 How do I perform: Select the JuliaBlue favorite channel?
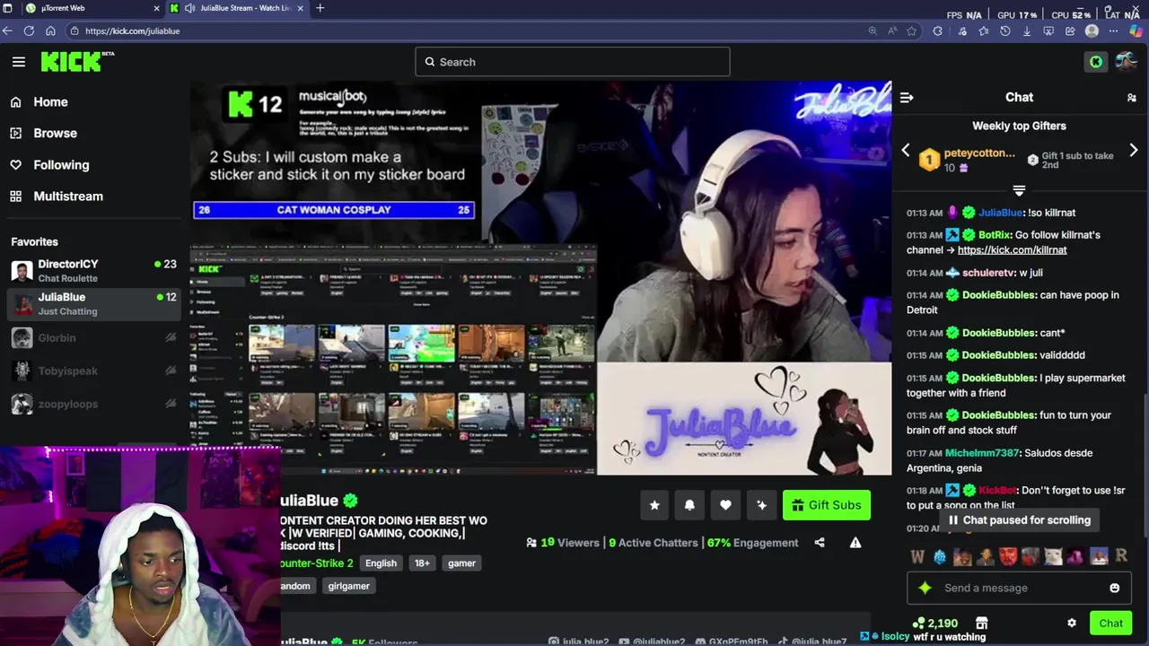point(93,303)
